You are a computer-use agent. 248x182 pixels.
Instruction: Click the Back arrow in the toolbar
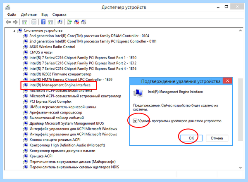point(8,22)
